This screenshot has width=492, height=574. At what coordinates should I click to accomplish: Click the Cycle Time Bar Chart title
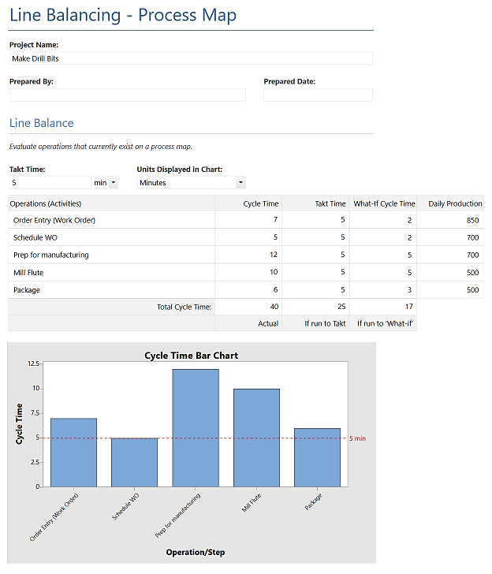tap(191, 356)
